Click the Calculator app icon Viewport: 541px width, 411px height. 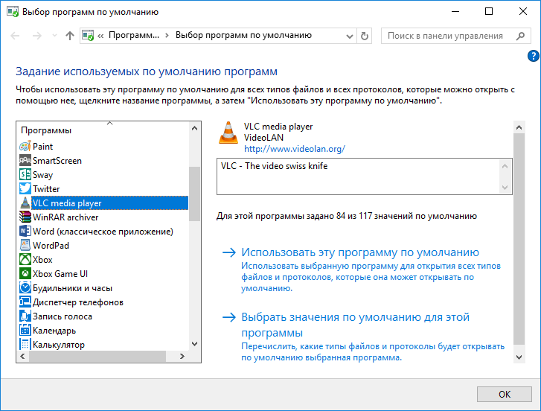point(25,345)
